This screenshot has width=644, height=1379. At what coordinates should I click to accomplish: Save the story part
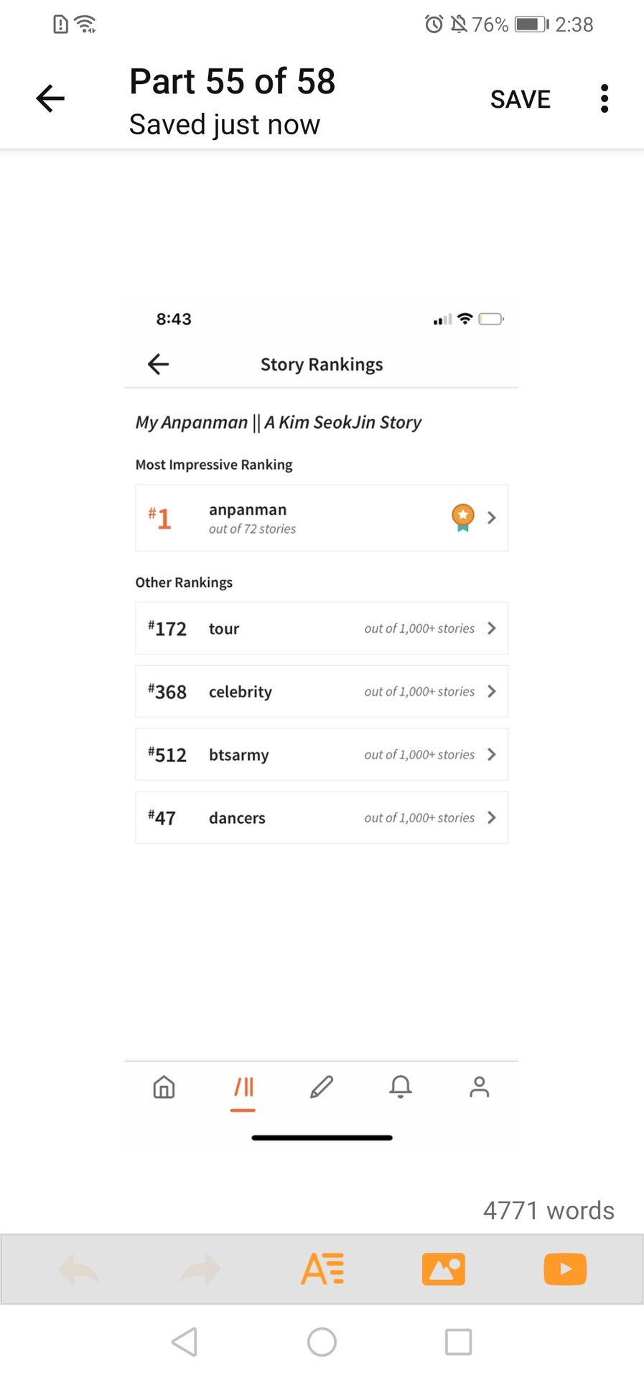pyautogui.click(x=521, y=99)
